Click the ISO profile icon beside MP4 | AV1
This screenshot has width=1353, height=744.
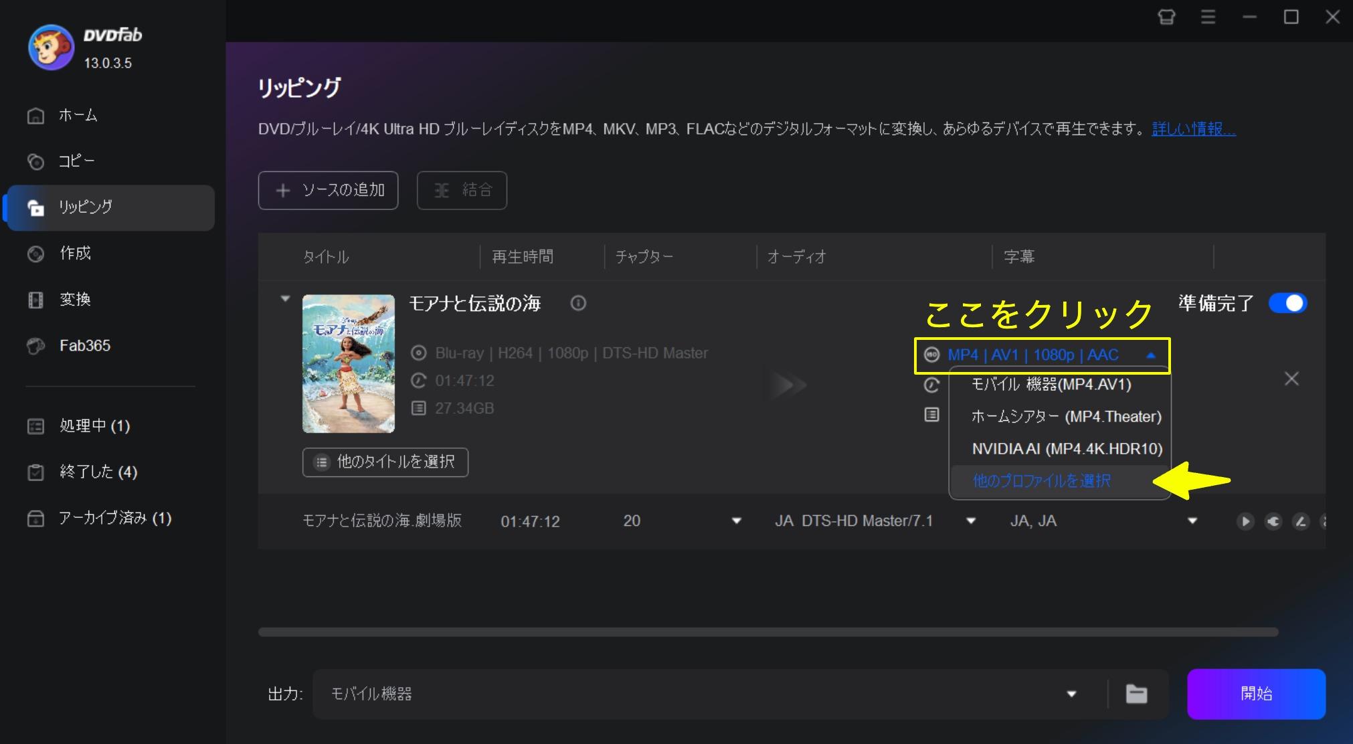click(x=931, y=355)
